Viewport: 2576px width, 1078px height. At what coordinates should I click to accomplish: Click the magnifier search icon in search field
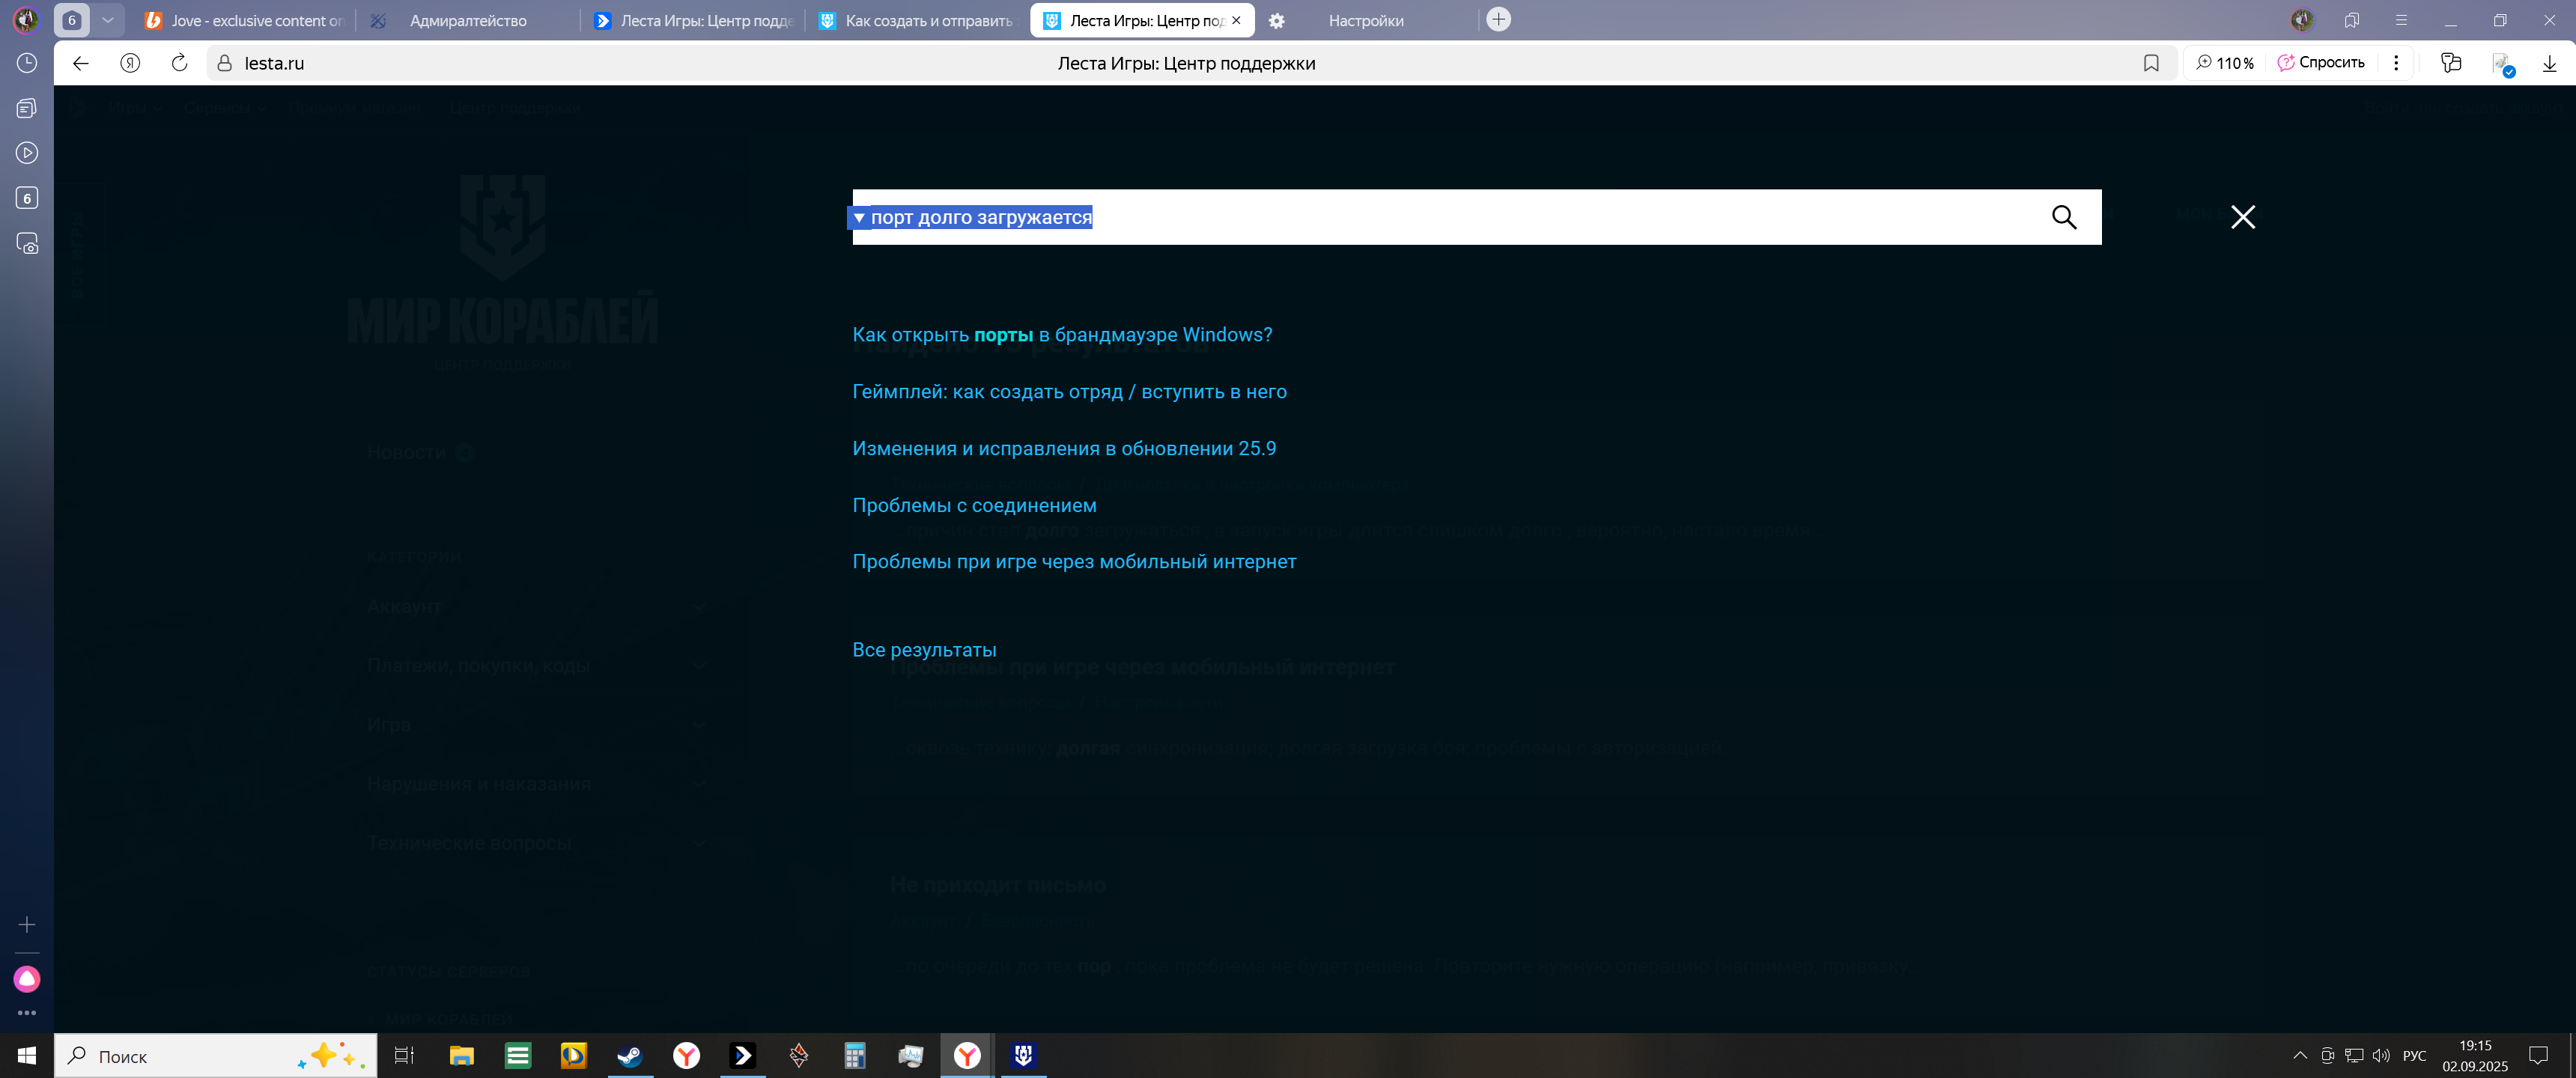point(2063,217)
